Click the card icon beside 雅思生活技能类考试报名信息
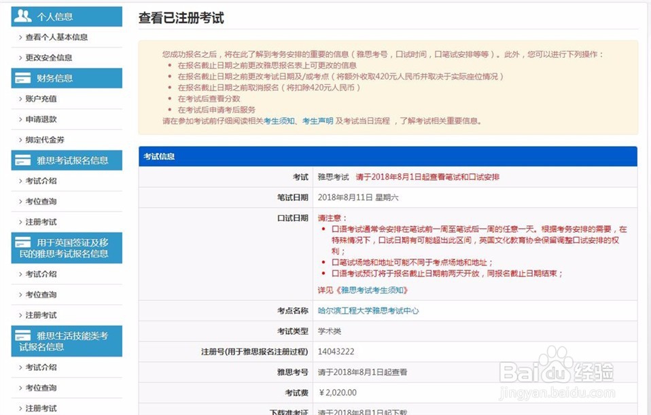651x415 pixels. (x=22, y=335)
